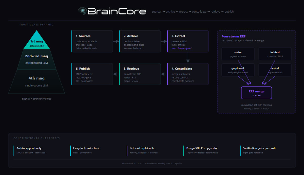Select the full-text tsvector BM25 stream box

(275, 54)
